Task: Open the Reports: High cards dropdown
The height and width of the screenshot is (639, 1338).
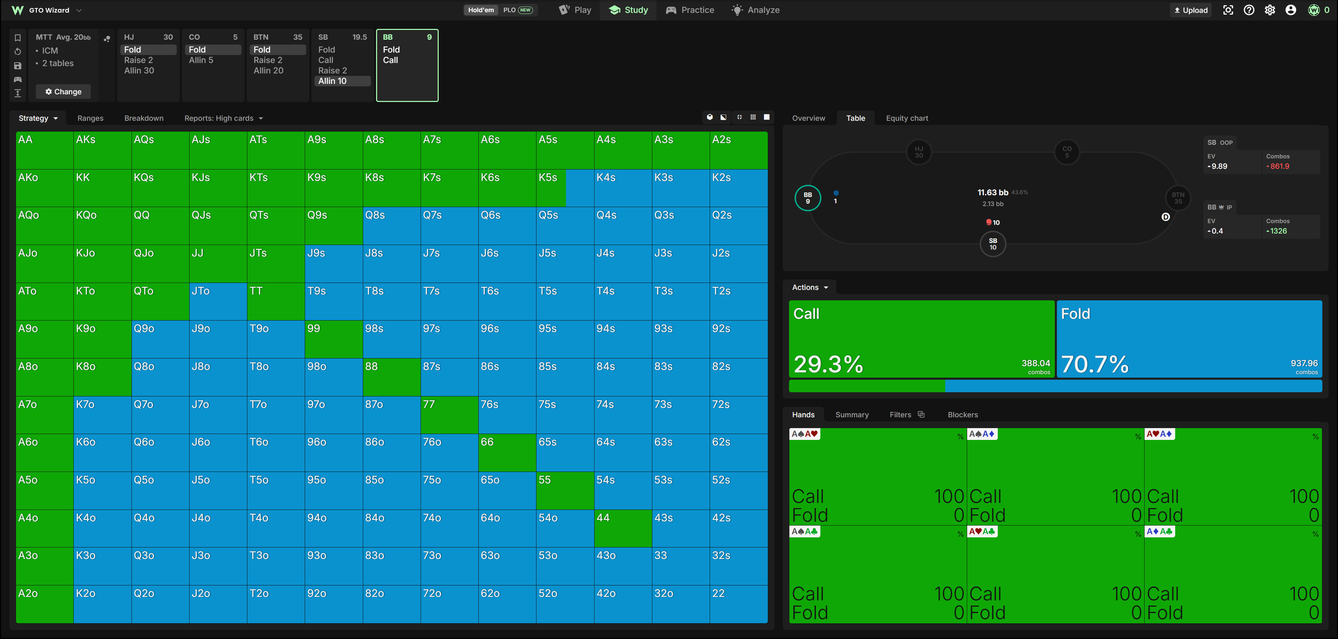Action: coord(223,118)
